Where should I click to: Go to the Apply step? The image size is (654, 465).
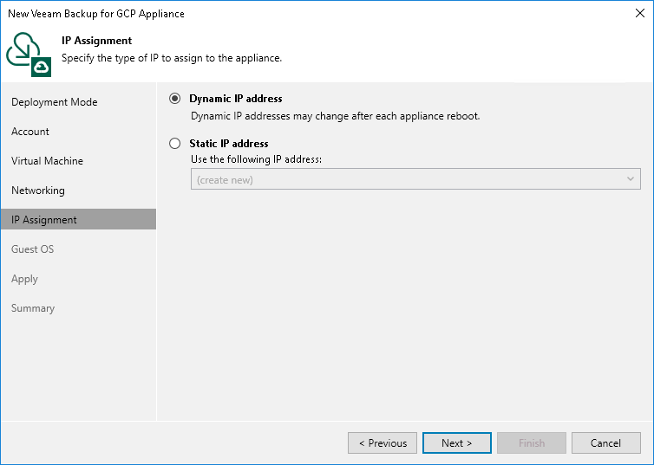pyautogui.click(x=24, y=279)
